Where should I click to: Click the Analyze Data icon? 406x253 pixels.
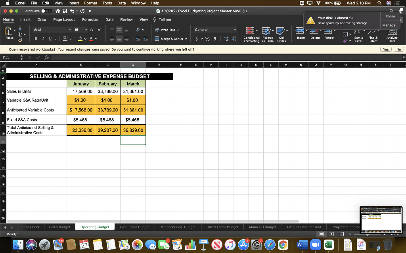(392, 34)
